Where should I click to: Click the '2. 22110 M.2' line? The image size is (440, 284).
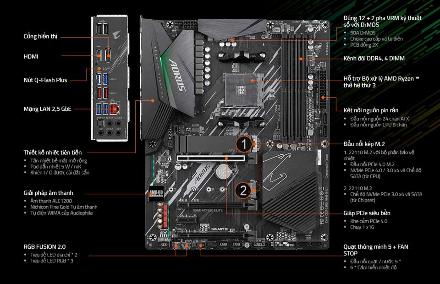(x=358, y=188)
